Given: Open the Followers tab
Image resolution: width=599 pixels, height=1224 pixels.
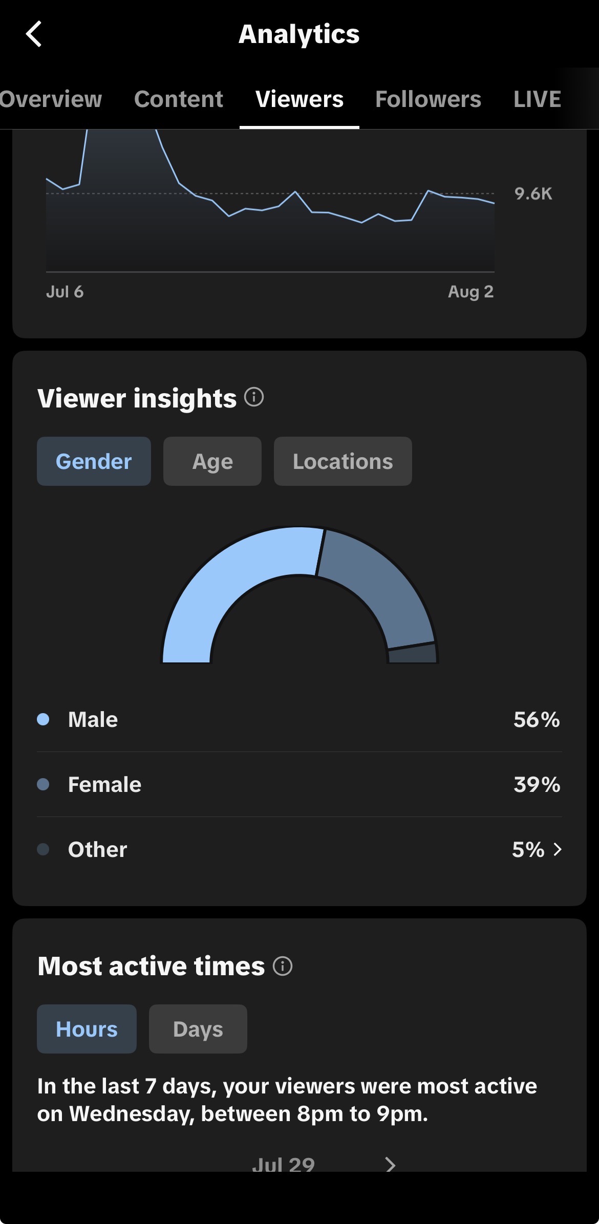Looking at the screenshot, I should click(x=428, y=99).
